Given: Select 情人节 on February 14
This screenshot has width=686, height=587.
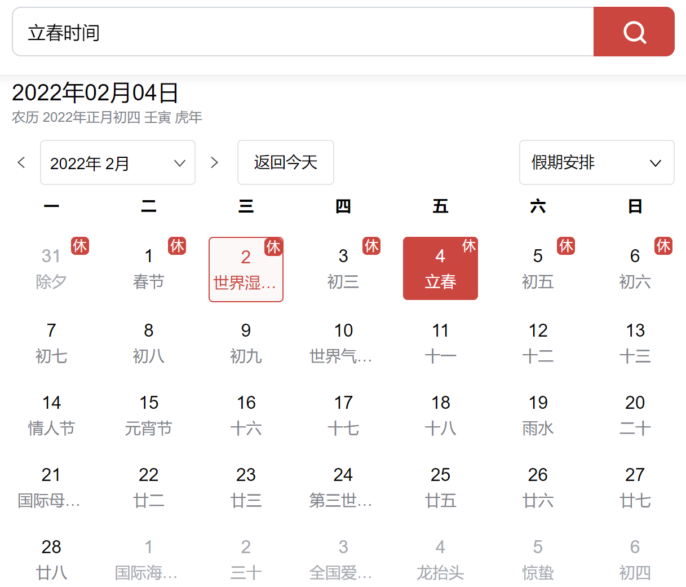Looking at the screenshot, I should coord(51,428).
